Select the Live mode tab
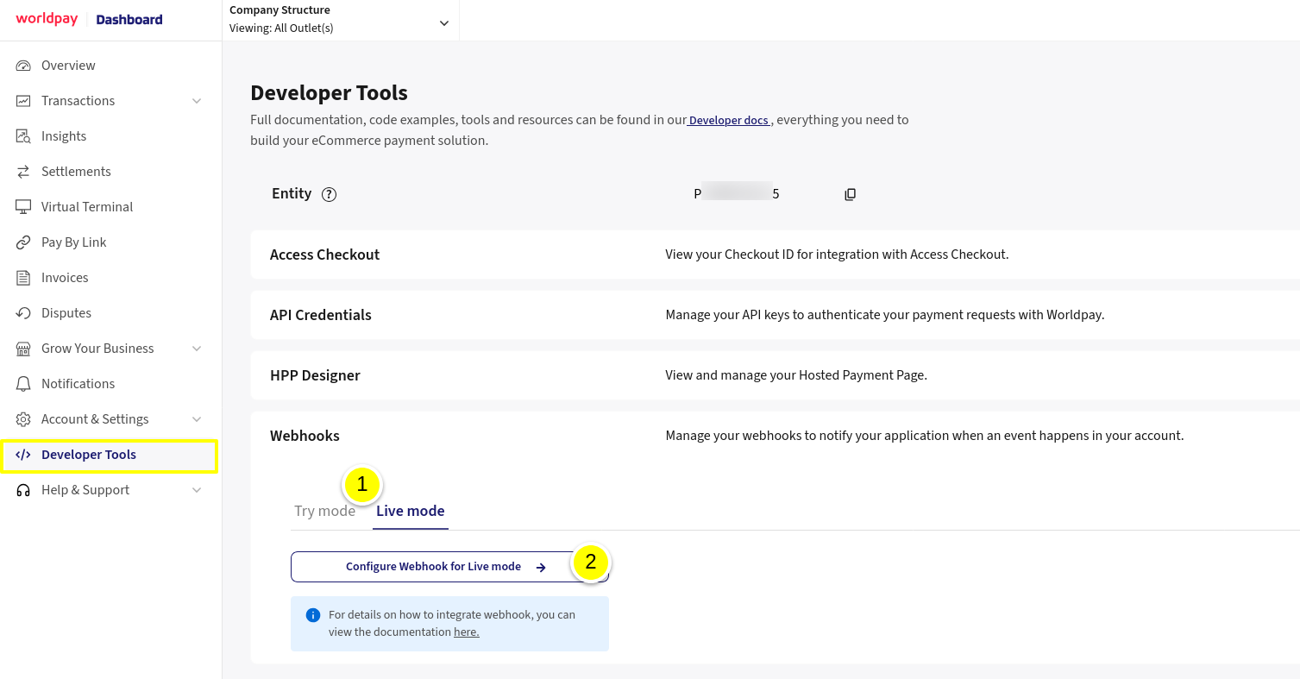This screenshot has height=679, width=1300. click(411, 511)
